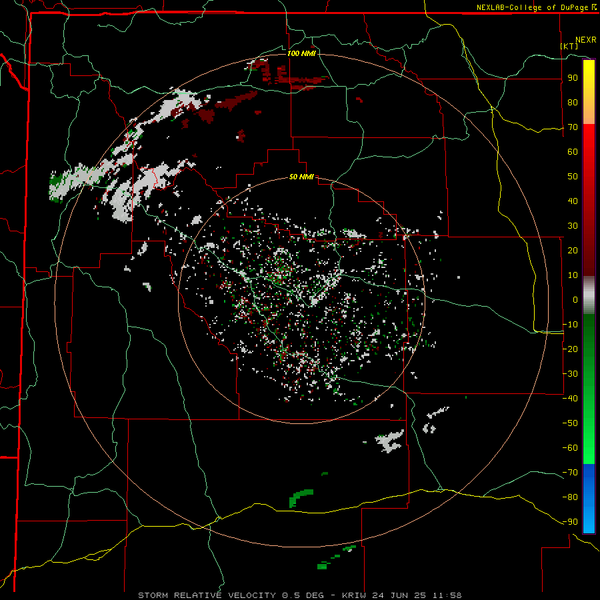Click the 100 NMI range ring label
This screenshot has height=600, width=600.
[301, 53]
